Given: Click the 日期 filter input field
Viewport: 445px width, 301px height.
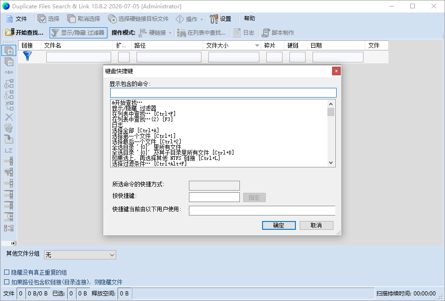Looking at the screenshot, I should 338,57.
